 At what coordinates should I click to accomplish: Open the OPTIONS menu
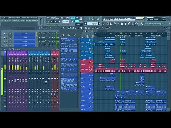28,21
